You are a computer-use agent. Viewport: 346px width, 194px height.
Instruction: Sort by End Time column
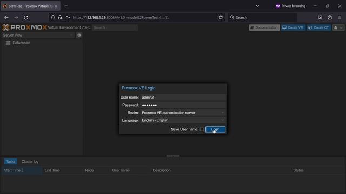[x=62, y=170]
